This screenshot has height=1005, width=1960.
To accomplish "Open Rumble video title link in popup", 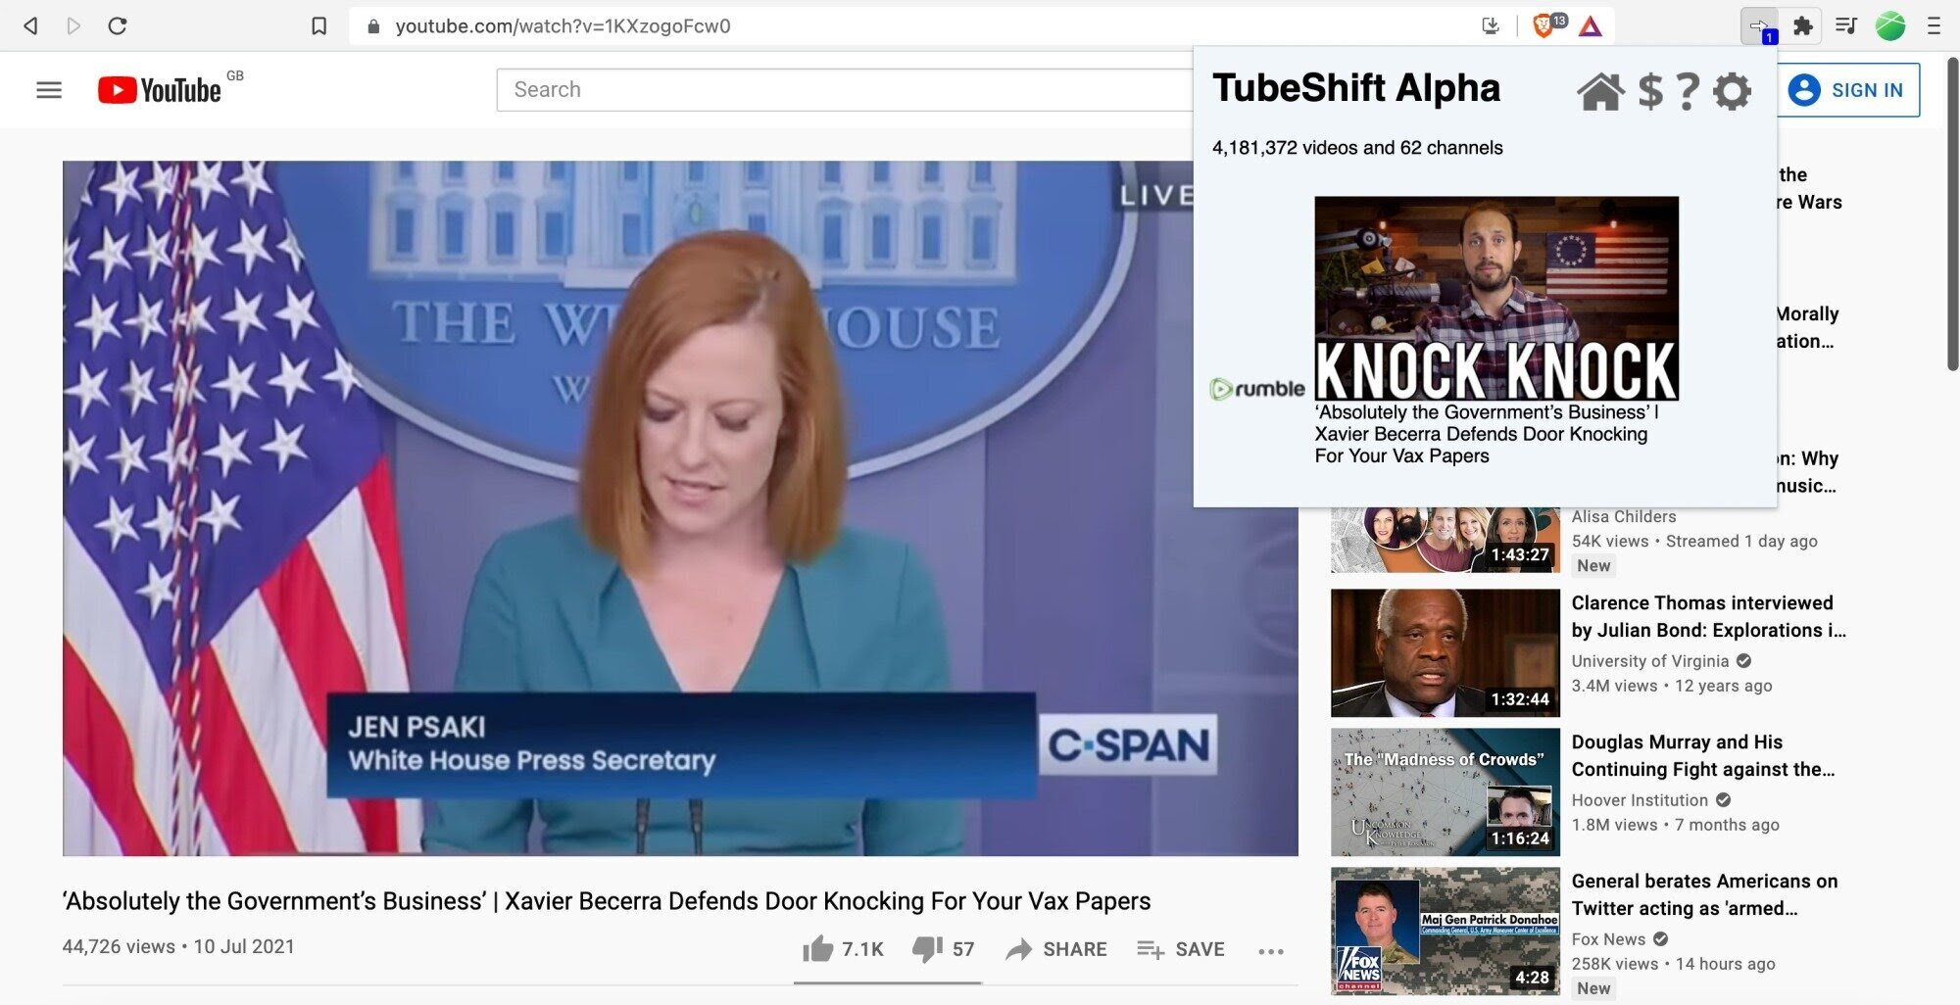I will (1486, 434).
